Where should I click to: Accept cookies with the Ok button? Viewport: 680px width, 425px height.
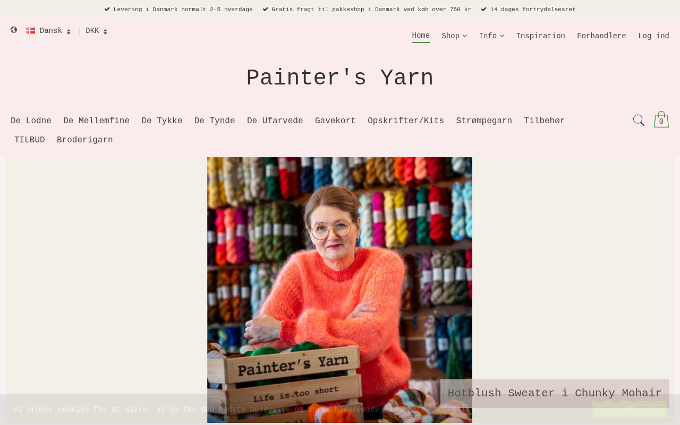pyautogui.click(x=630, y=409)
